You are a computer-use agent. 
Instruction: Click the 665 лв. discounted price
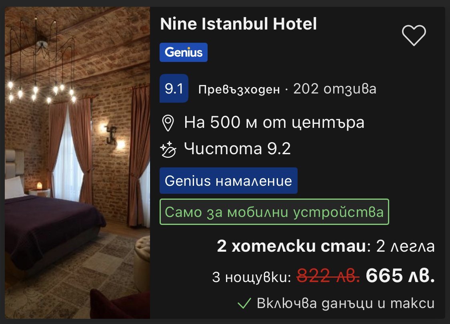(400, 276)
